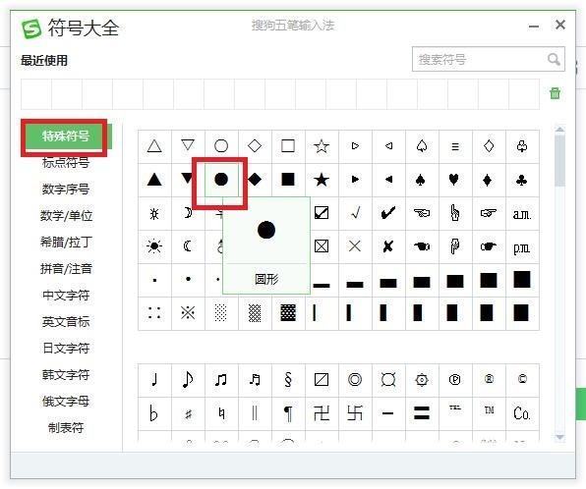Click the Sogou S logo
586x489 pixels.
point(31,28)
